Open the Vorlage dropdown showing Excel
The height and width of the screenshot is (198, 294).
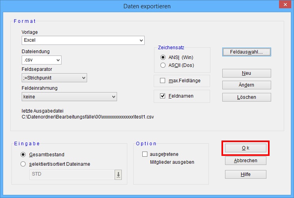click(x=83, y=40)
